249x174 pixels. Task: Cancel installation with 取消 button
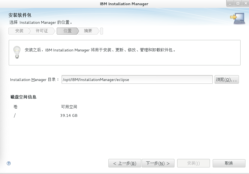tap(229, 163)
